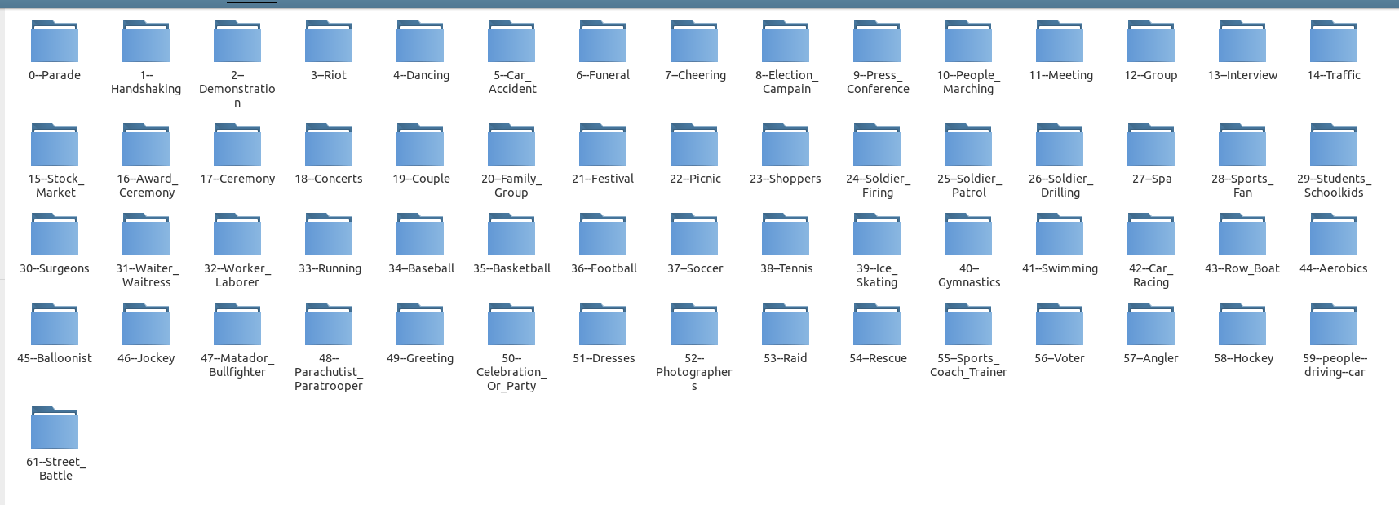This screenshot has width=1399, height=505.
Task: Click the 52--Photographers folder icon
Action: point(694,325)
